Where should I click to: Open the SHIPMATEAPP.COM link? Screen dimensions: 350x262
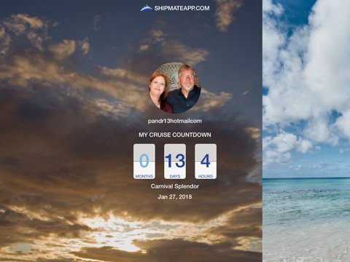(x=182, y=8)
